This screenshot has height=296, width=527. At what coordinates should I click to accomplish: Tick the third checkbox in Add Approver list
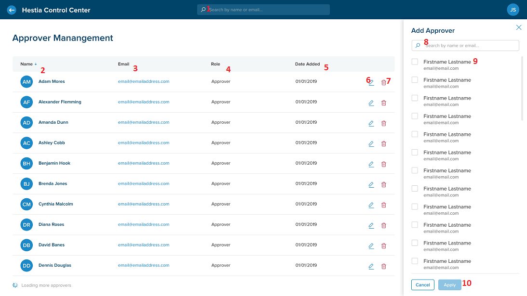click(415, 98)
